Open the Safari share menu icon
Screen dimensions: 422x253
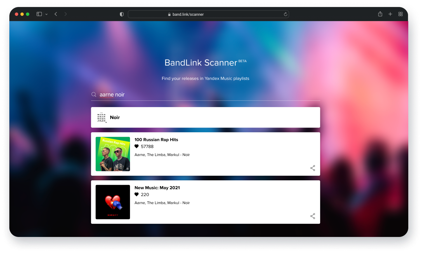click(x=380, y=14)
